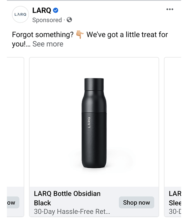The image size is (188, 219).
Task: Click the LARQ logo printed on bottle
Action: 89,122
